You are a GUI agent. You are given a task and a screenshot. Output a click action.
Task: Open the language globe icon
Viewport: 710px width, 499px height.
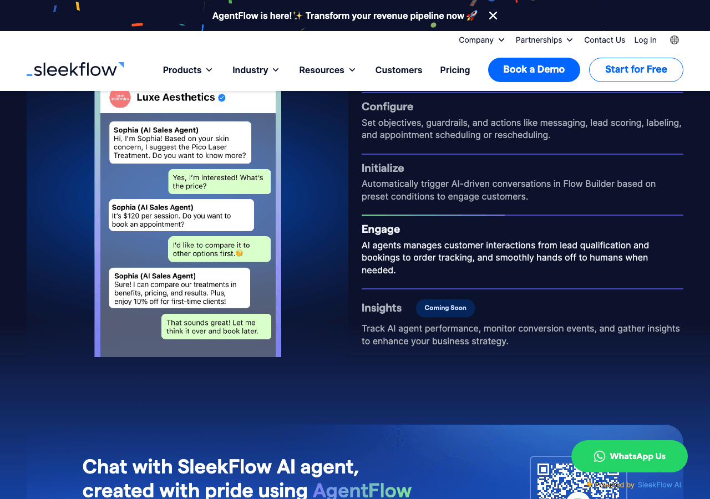pyautogui.click(x=674, y=40)
